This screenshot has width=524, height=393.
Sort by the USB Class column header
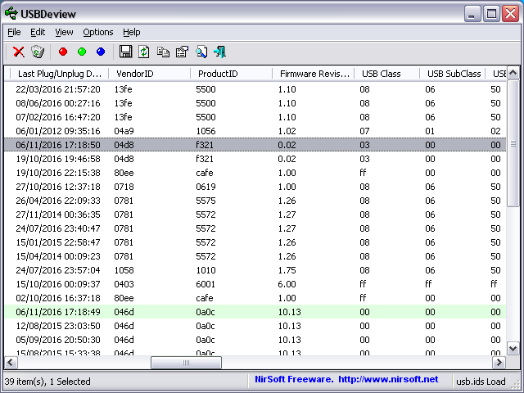tap(382, 74)
